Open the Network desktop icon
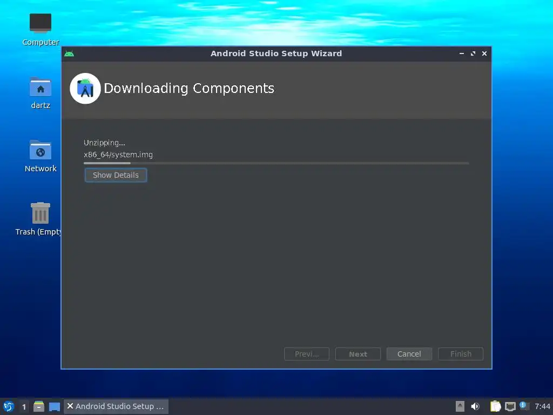Image resolution: width=553 pixels, height=415 pixels. click(x=41, y=156)
